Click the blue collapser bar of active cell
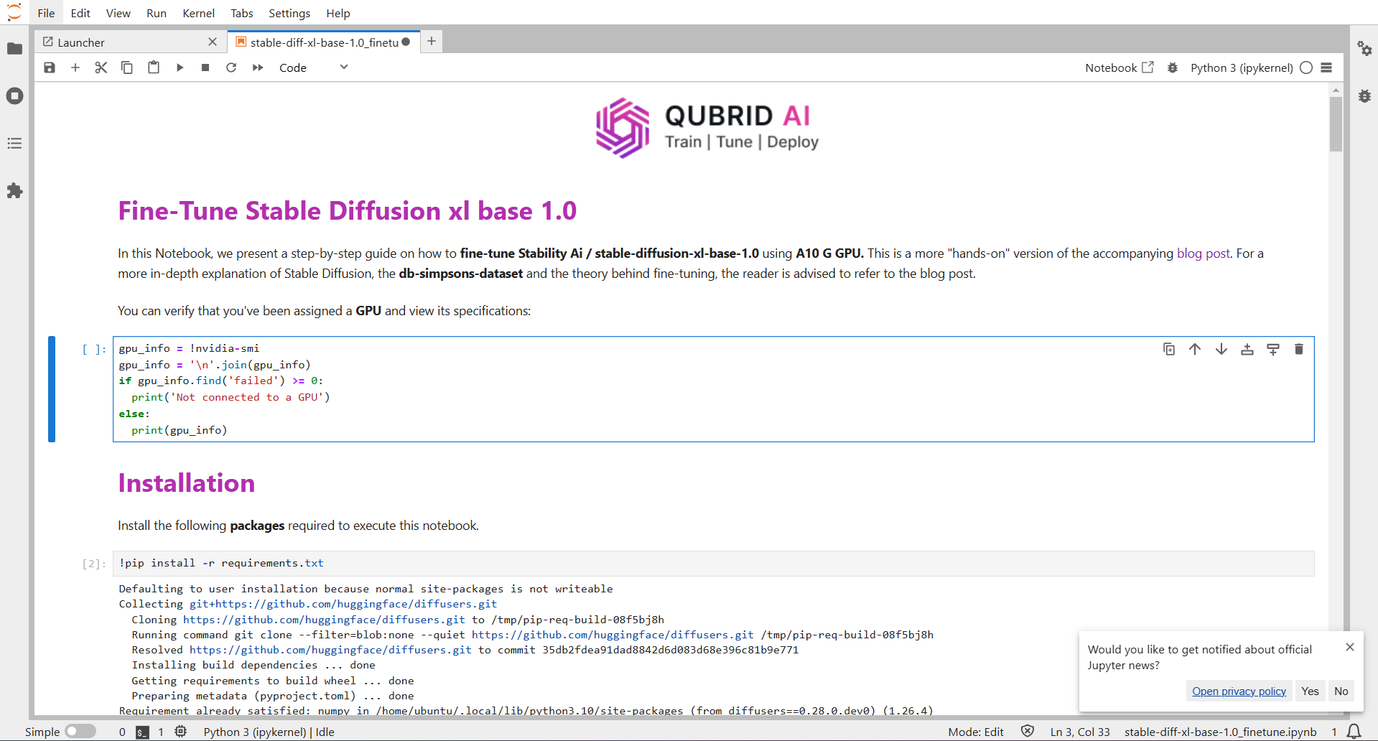 (52, 389)
